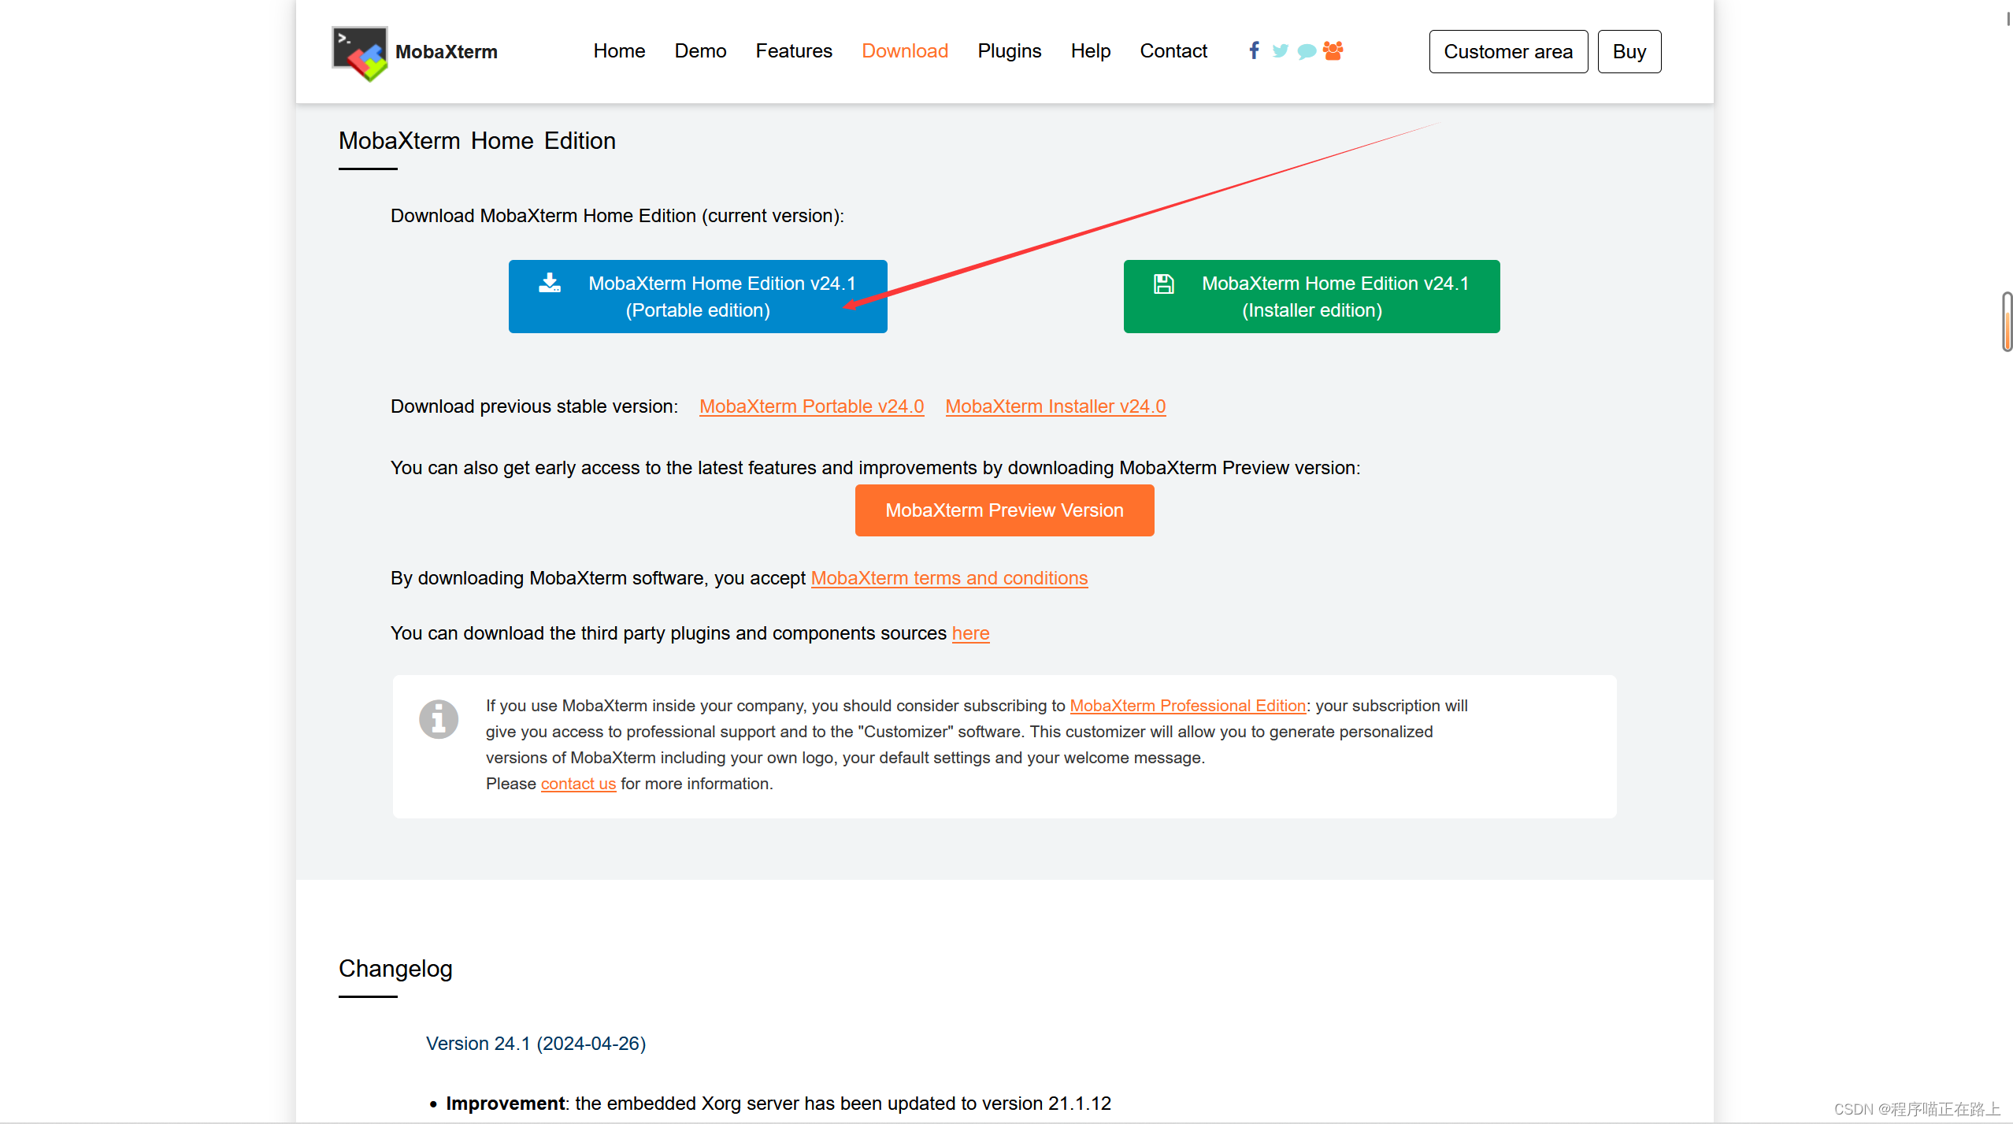Click the info circle icon in notice box
The image size is (2013, 1124).
click(x=438, y=718)
